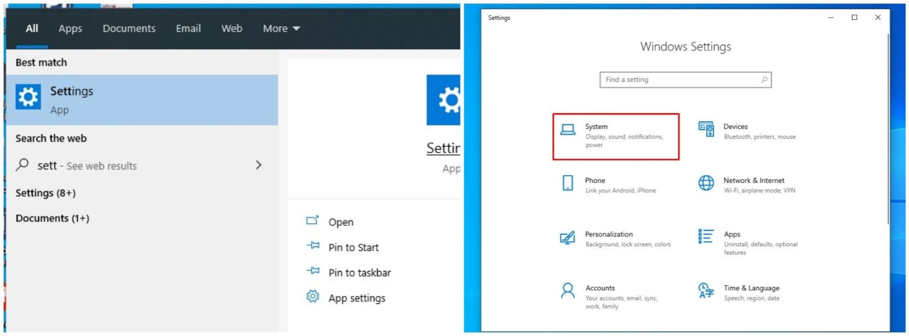This screenshot has width=909, height=336.
Task: Open the Documents (1+) results group
Action: tap(52, 218)
